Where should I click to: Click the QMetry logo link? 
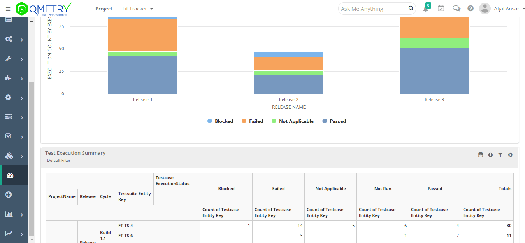coord(44,9)
